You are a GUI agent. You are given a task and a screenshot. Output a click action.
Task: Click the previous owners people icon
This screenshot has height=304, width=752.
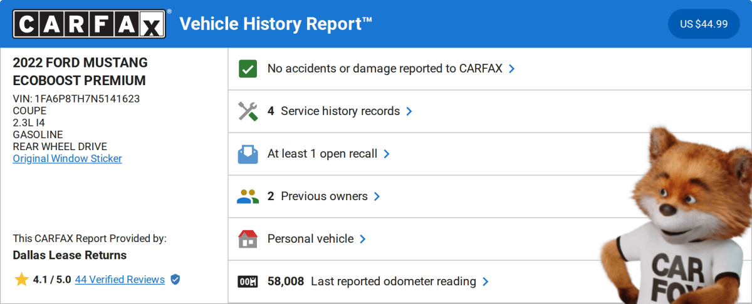coord(248,196)
